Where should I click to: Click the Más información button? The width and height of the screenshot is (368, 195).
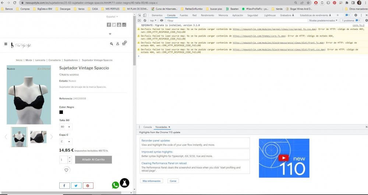click(152, 181)
